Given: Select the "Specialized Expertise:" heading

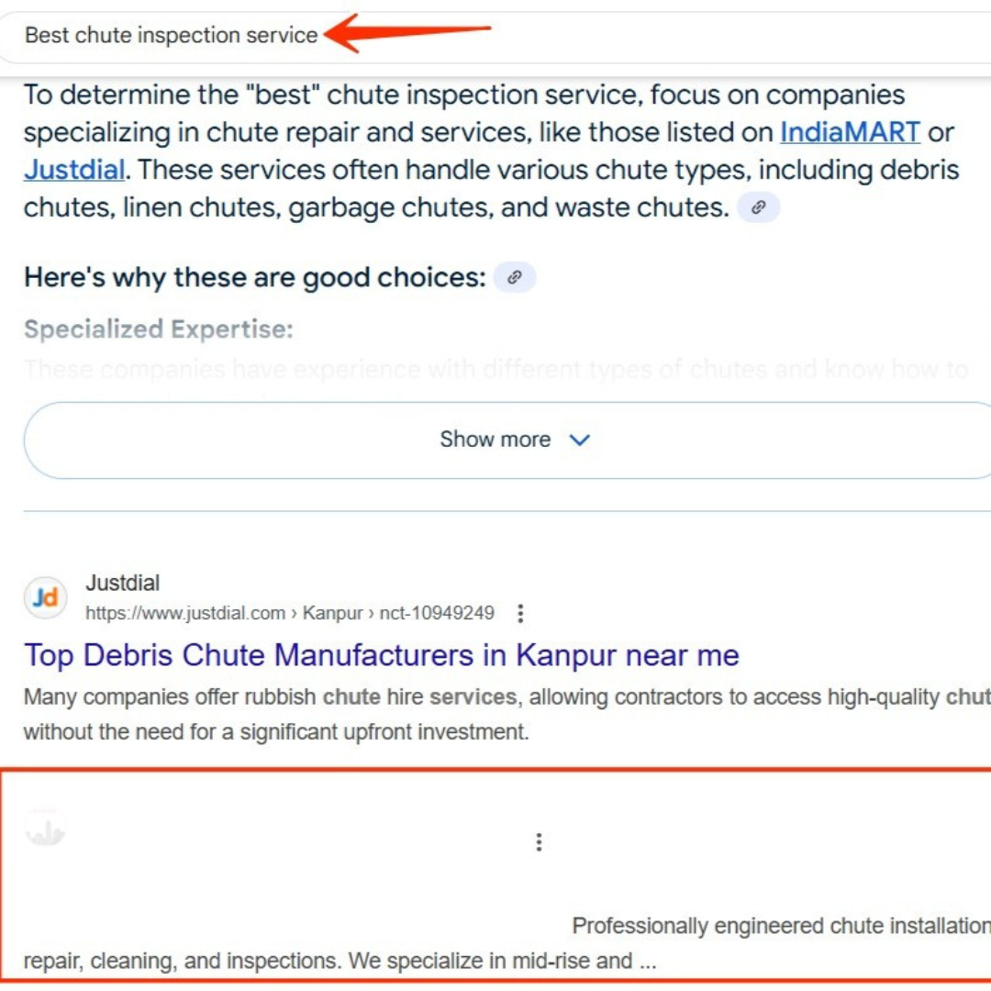Looking at the screenshot, I should pyautogui.click(x=158, y=329).
